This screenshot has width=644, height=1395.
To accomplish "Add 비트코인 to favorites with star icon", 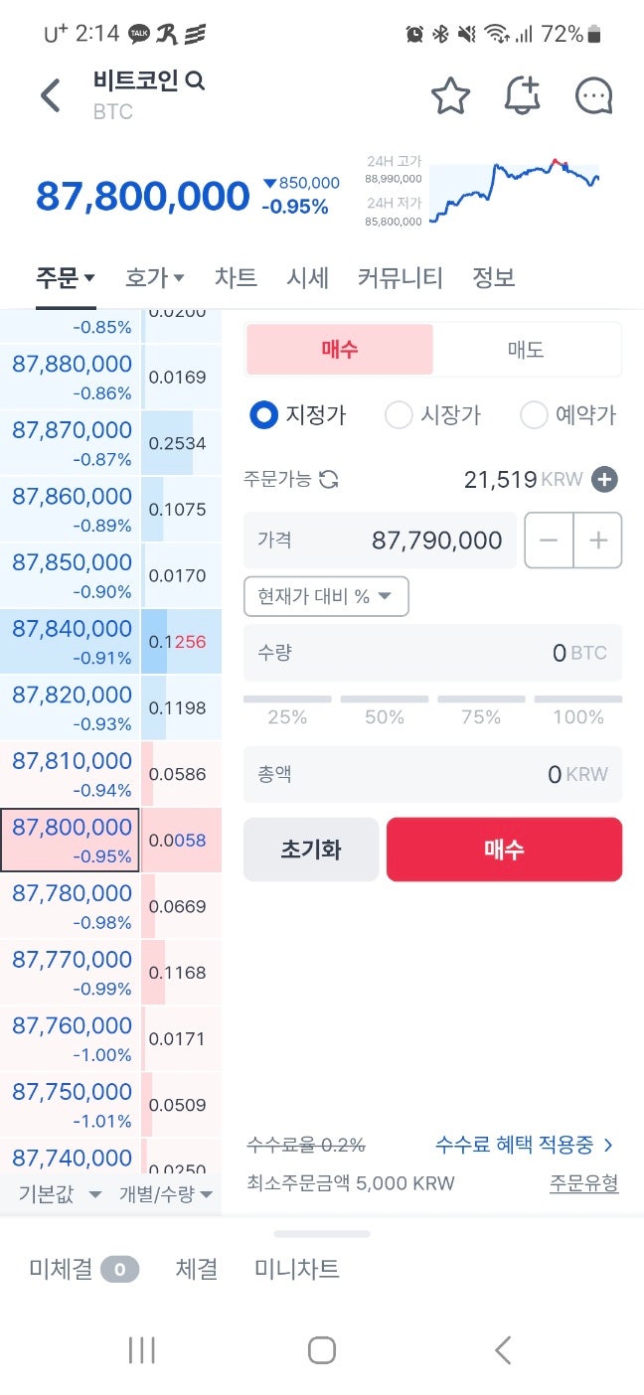I will pyautogui.click(x=451, y=95).
